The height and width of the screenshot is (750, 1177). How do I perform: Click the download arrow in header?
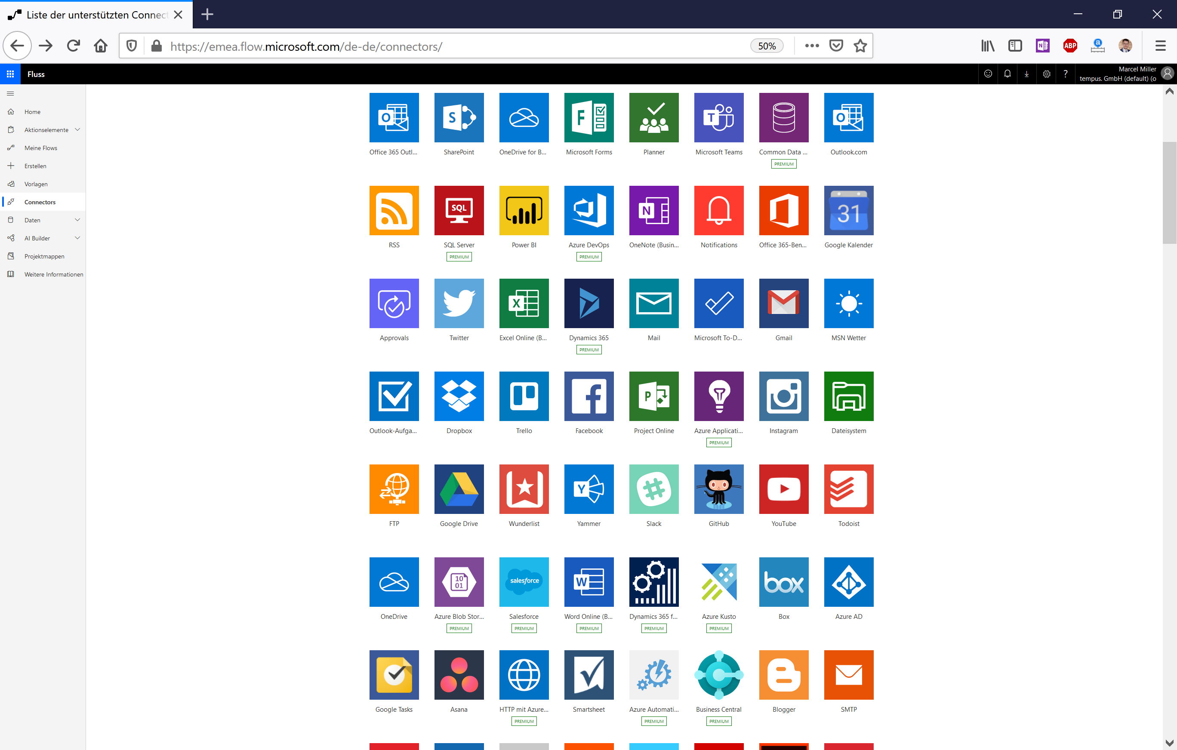1026,74
